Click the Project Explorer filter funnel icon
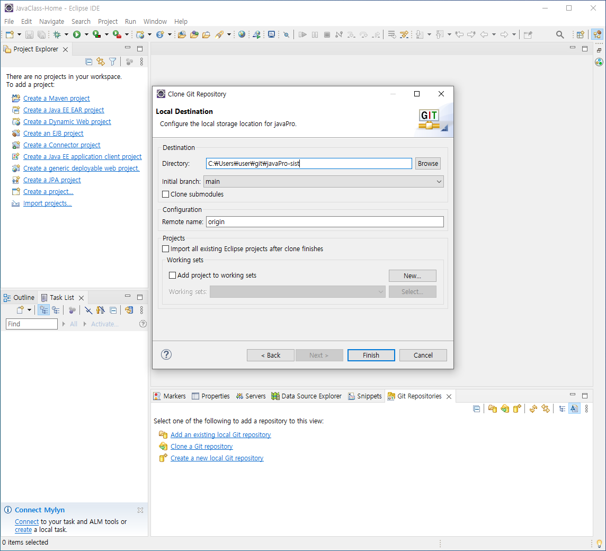 pyautogui.click(x=112, y=61)
